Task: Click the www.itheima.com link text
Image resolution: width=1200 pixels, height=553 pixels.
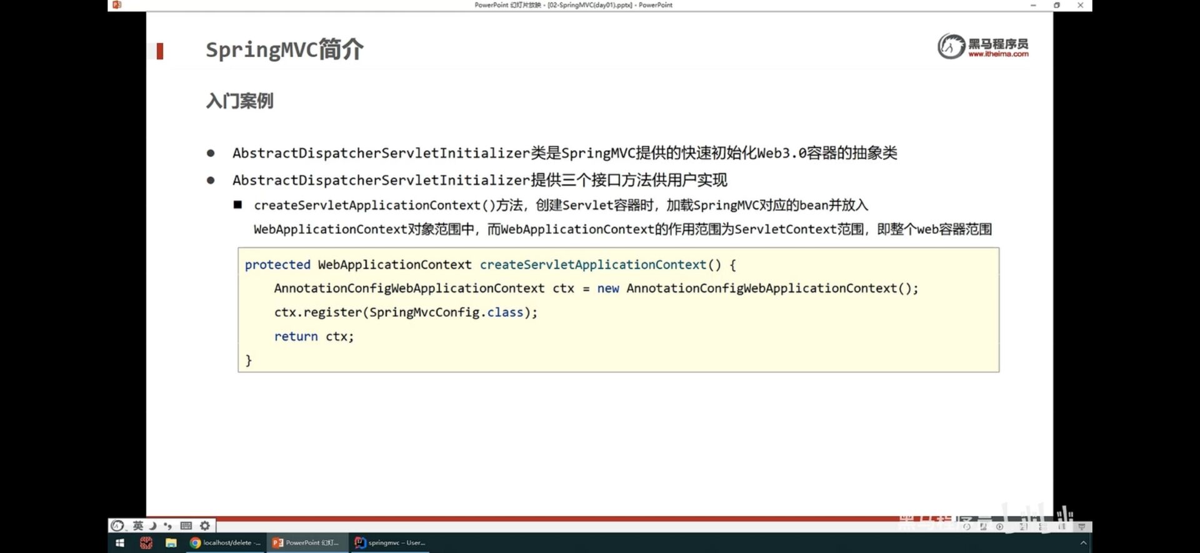Action: pyautogui.click(x=998, y=54)
